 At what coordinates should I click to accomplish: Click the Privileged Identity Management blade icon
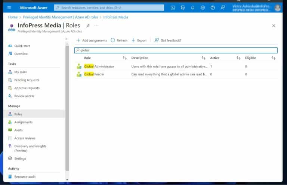pos(12,28)
